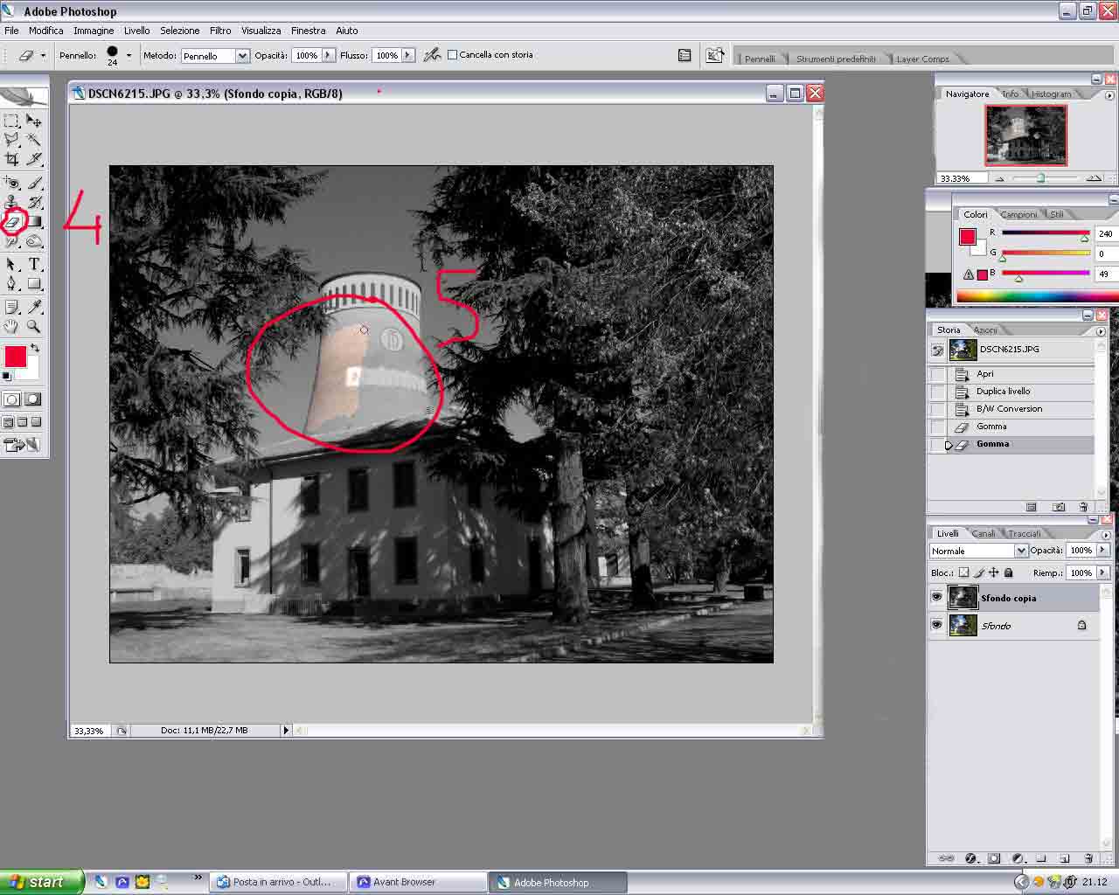Image resolution: width=1119 pixels, height=895 pixels.
Task: Choose the Hand tool
Action: pos(12,327)
